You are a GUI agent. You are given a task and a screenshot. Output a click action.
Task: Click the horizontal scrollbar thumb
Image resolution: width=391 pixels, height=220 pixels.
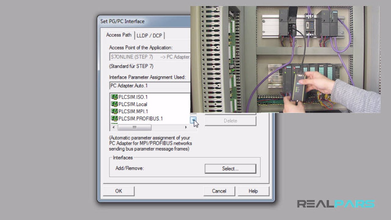tap(134, 127)
